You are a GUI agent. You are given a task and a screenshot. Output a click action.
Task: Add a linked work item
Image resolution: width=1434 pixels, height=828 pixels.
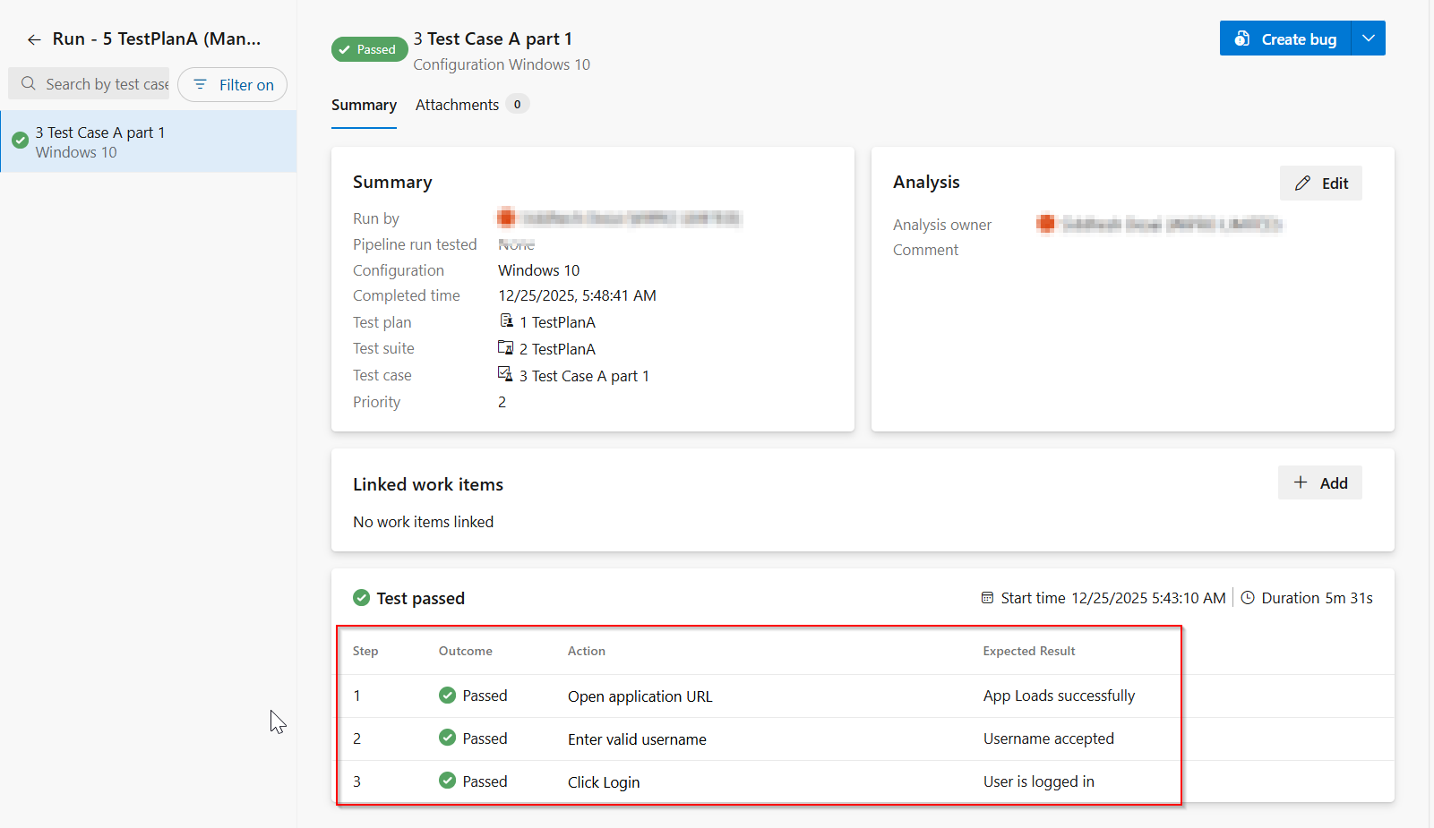pos(1320,482)
